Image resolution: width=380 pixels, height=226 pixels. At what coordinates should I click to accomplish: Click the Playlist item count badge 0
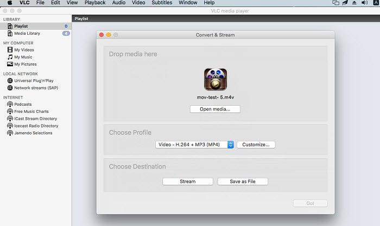[66, 26]
